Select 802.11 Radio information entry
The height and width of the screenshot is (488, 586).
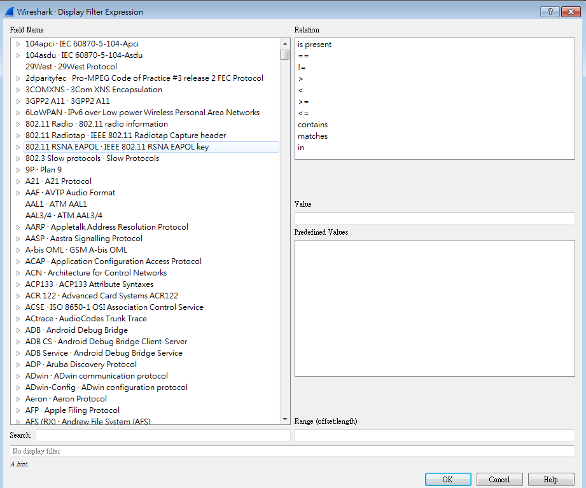tap(97, 124)
